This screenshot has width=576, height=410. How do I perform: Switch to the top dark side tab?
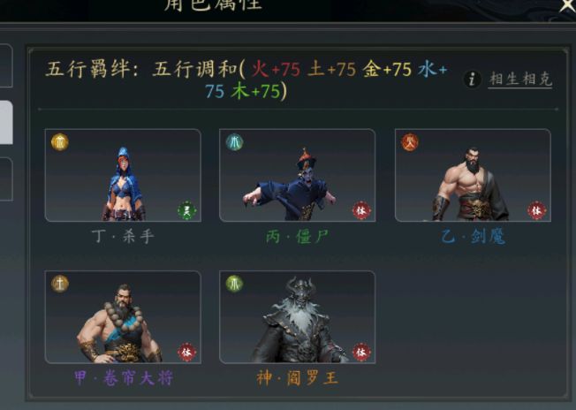(6, 65)
